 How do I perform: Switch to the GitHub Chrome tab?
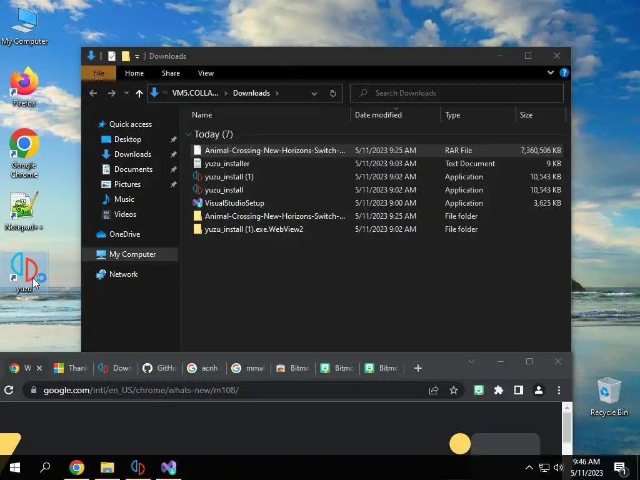click(160, 368)
